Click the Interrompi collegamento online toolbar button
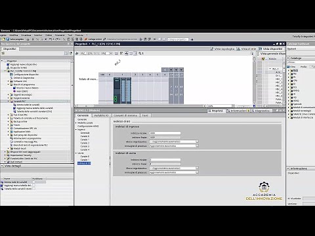315x236 pixels. click(120, 39)
